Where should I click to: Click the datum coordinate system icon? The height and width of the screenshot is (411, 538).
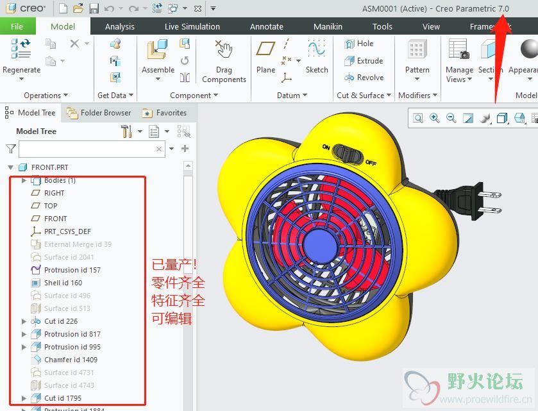286,78
